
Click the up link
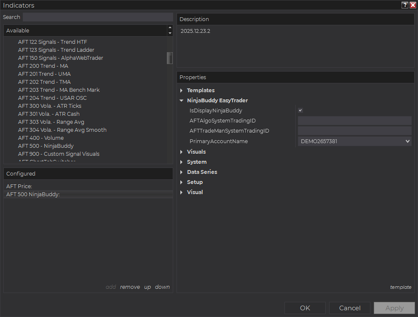pos(147,287)
